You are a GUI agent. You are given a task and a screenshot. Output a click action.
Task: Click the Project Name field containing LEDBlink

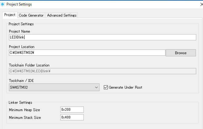point(103,37)
